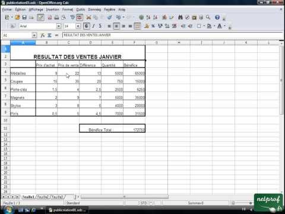The width and height of the screenshot is (285, 214).
Task: Align text right
Action: click(x=123, y=26)
